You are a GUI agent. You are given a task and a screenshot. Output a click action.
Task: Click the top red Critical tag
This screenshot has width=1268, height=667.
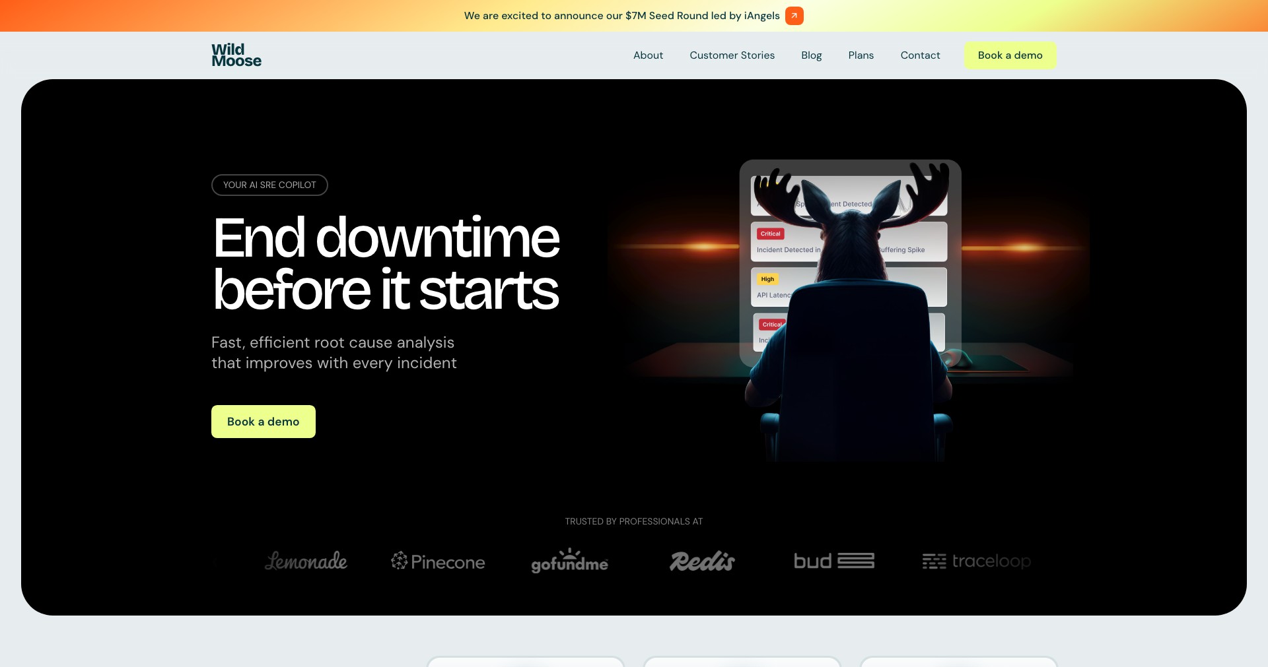click(770, 234)
